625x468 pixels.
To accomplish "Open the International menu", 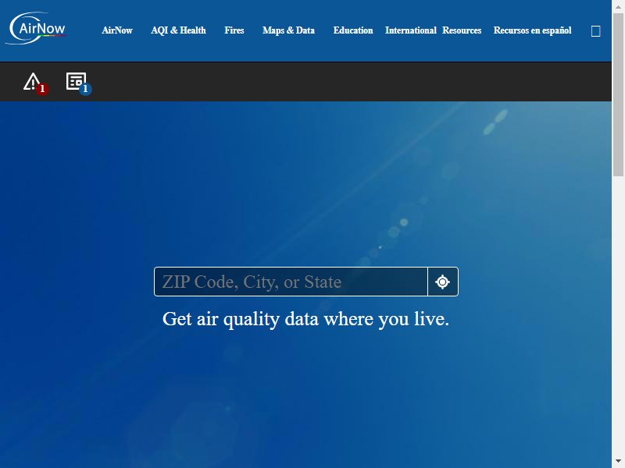I will point(411,30).
